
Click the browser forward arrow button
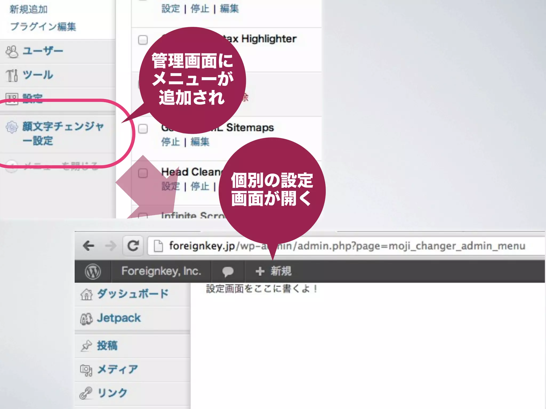click(110, 246)
